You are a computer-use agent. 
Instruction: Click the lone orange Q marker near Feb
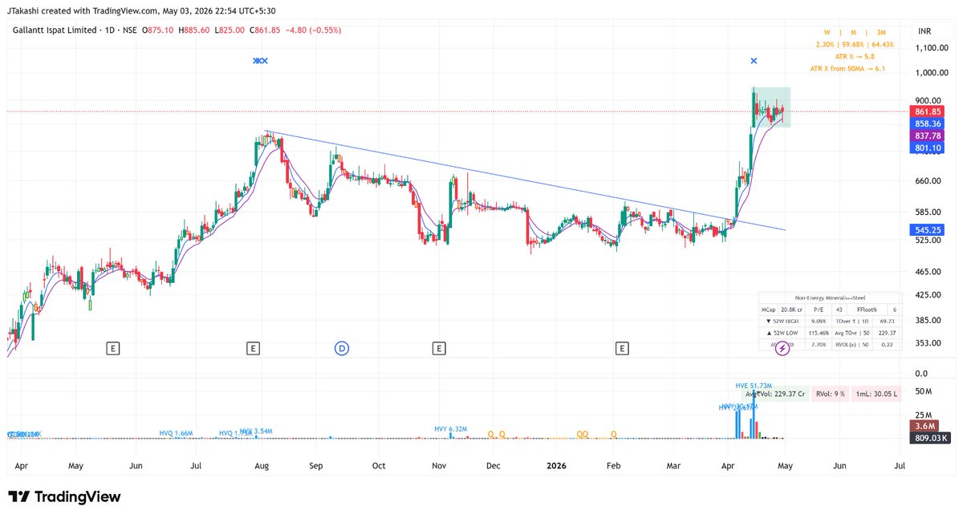[x=614, y=434]
